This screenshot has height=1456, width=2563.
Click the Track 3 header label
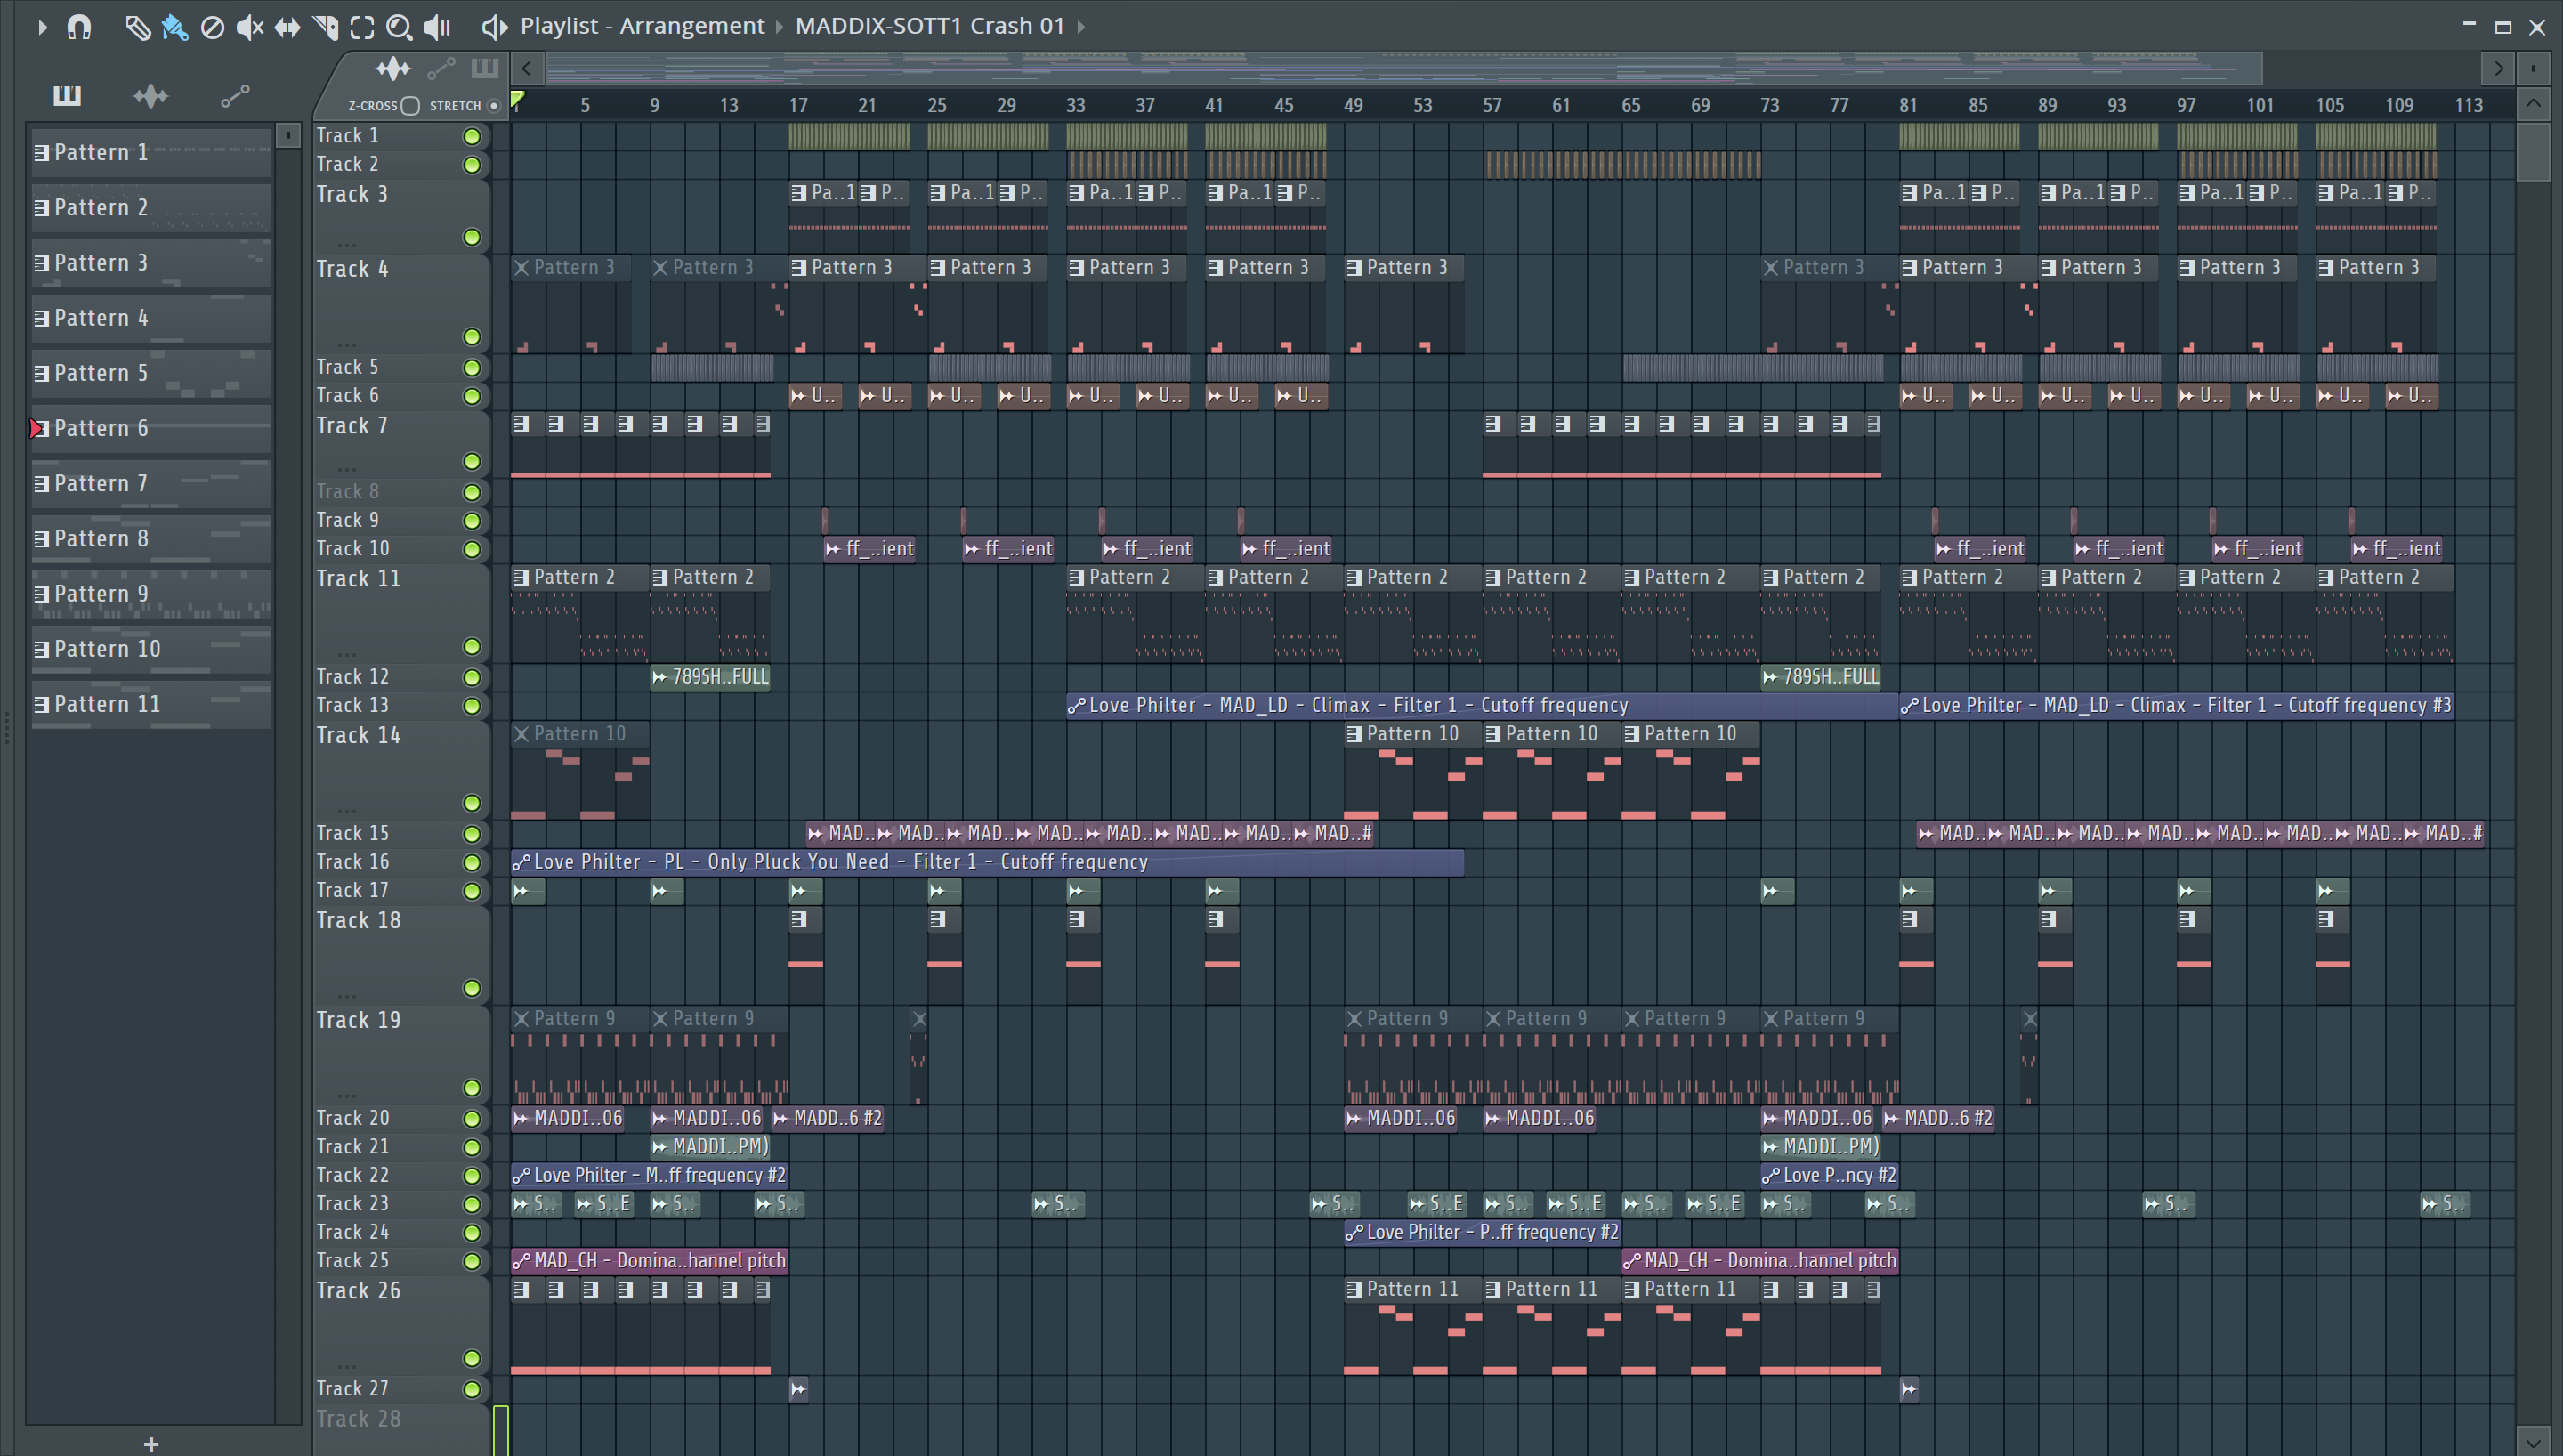[352, 194]
